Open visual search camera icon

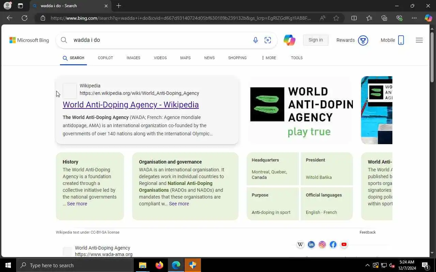268,40
